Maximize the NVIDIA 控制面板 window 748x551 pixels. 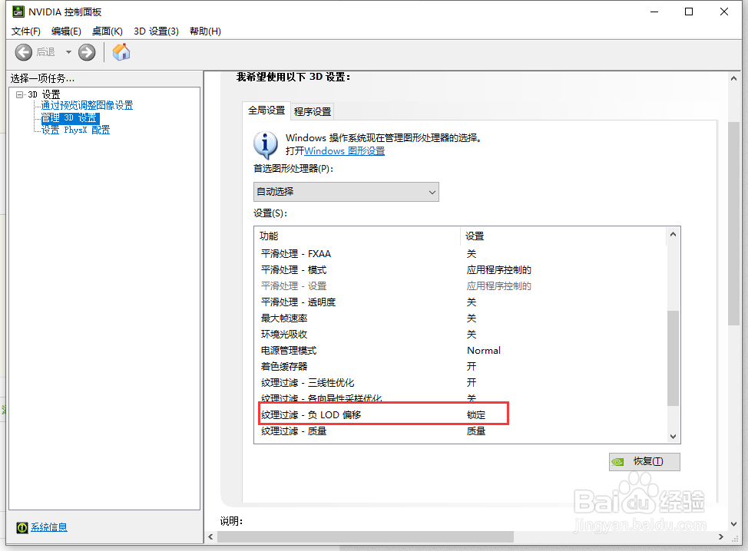(689, 12)
